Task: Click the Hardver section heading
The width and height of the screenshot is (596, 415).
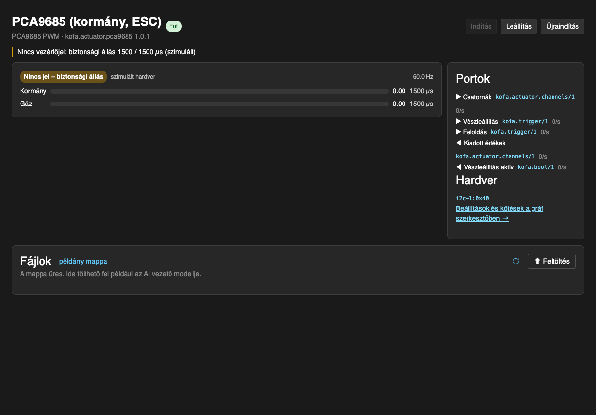Action: click(476, 180)
